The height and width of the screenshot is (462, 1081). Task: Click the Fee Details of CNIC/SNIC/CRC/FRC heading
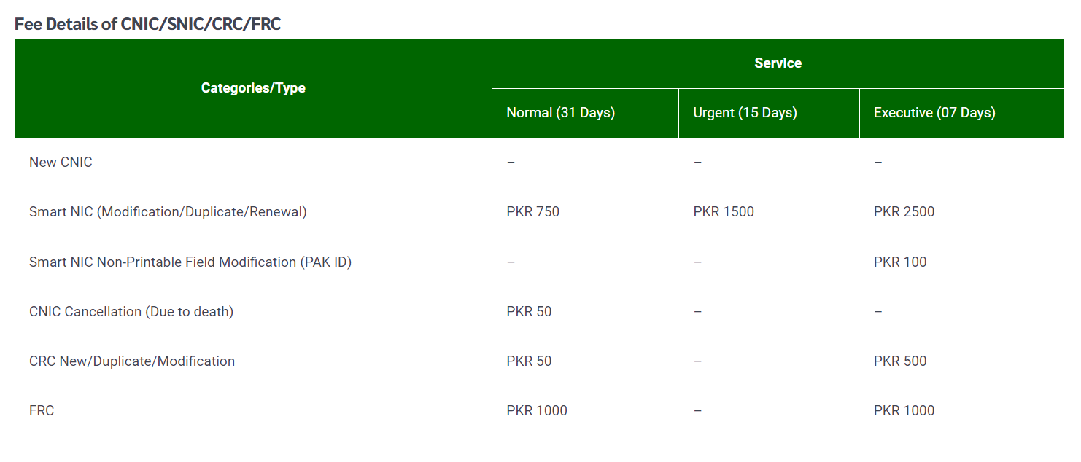point(147,24)
